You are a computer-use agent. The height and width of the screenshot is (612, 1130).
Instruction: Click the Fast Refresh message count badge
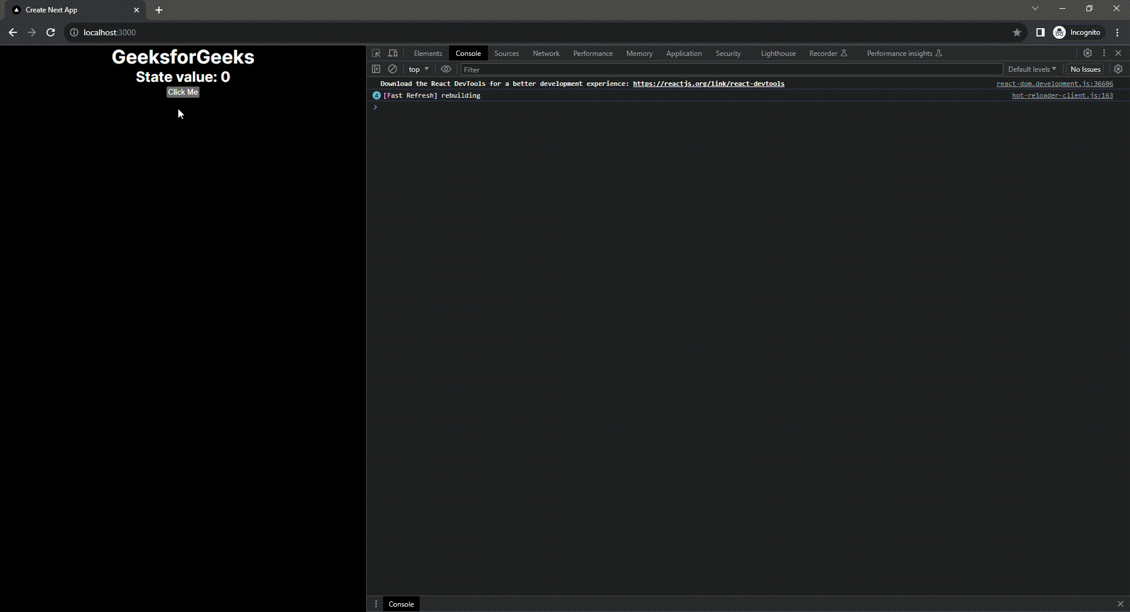point(377,95)
